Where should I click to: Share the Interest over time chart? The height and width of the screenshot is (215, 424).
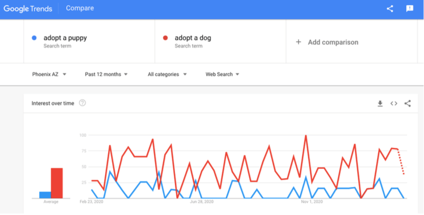[x=408, y=103]
